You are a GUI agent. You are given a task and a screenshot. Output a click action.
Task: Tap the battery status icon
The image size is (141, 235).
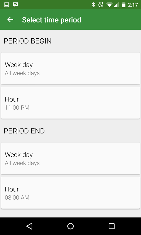pyautogui.click(x=124, y=5)
